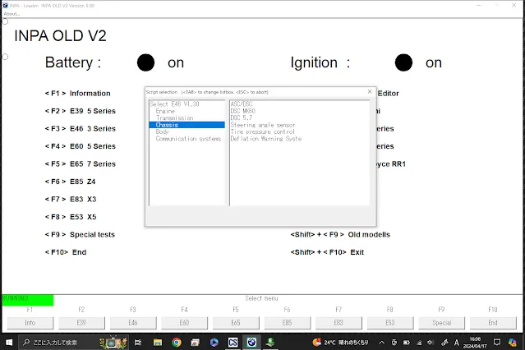Click the Select E46 V1.30 header entry

click(x=174, y=104)
